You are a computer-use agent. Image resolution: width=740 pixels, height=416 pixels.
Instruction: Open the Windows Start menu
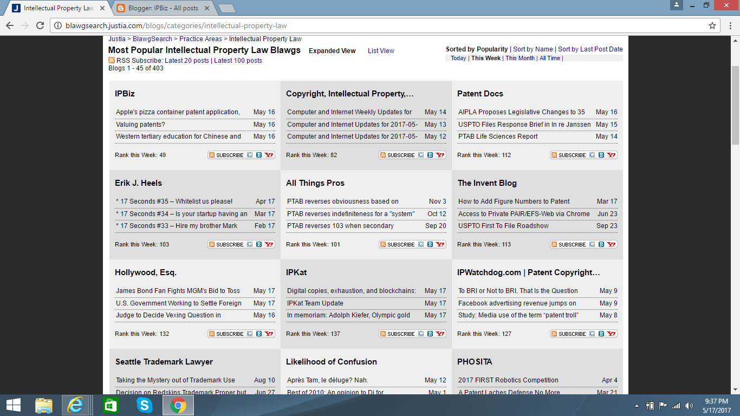13,405
